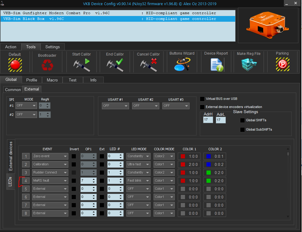Screen dimensions: 302x232
Task: Abort using the Cancel Calibr icon
Action: click(x=148, y=65)
